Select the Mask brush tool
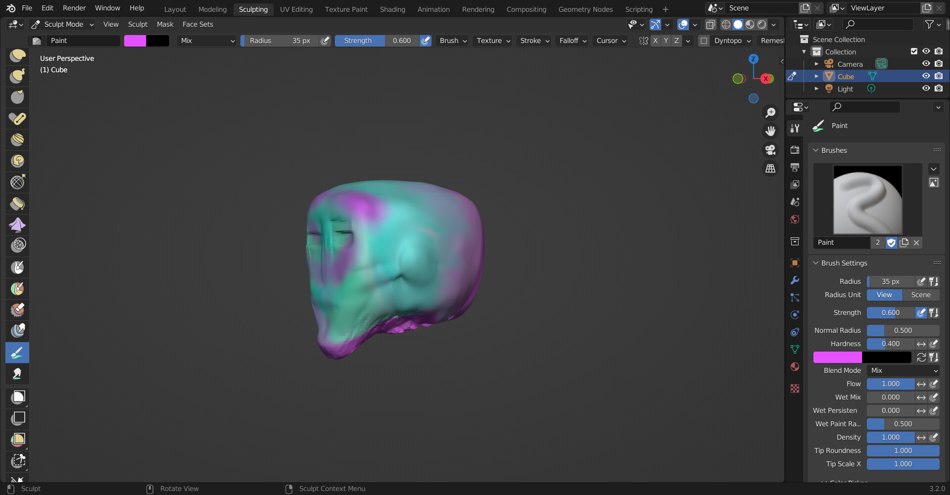The image size is (950, 495). [x=17, y=267]
